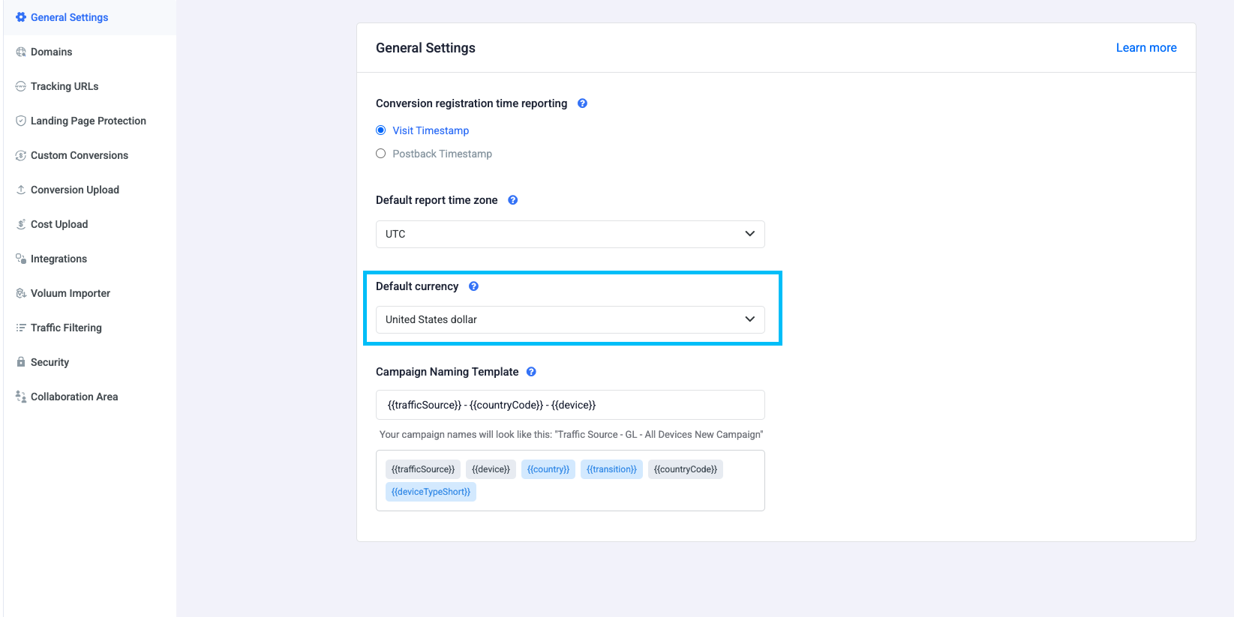1234x617 pixels.
Task: Click the campaign name preview text
Action: (572, 435)
